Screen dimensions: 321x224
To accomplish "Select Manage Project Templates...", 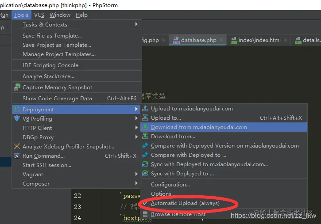I will 77,54.
